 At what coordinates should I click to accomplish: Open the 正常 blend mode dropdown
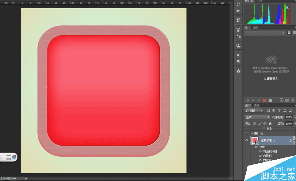pos(257,117)
